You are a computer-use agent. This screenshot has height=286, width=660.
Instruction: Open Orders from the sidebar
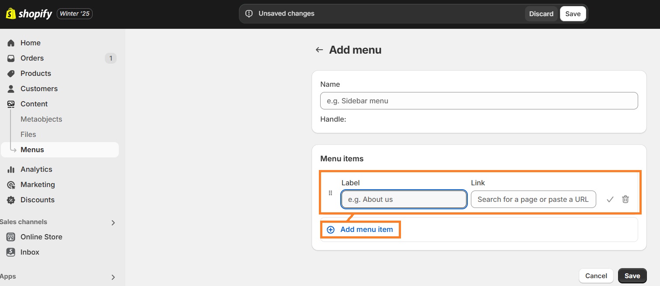pos(32,58)
